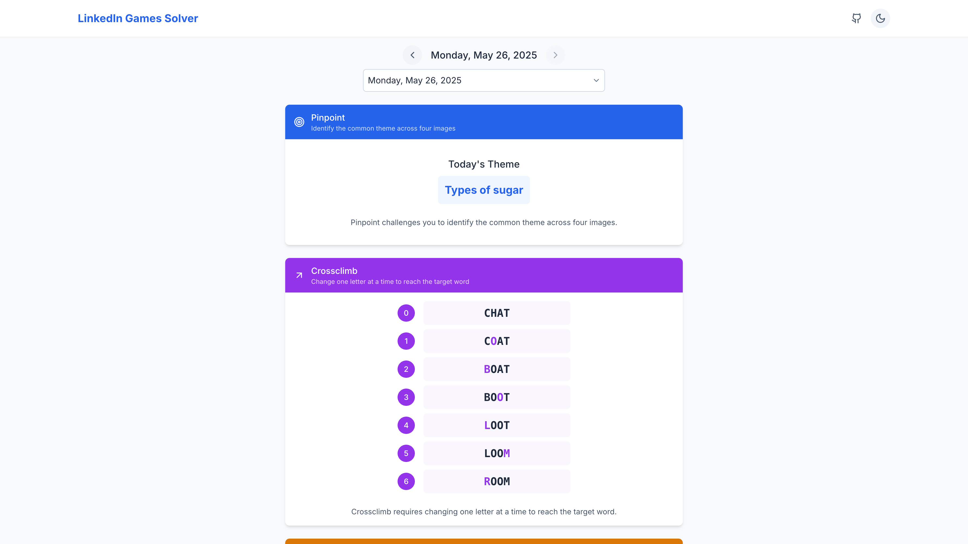Screen dimensions: 968x544
Task: Click the Crossclimb arrow icon
Action: pyautogui.click(x=299, y=275)
